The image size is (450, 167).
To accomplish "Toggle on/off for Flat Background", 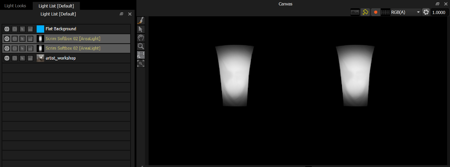I will click(x=7, y=29).
